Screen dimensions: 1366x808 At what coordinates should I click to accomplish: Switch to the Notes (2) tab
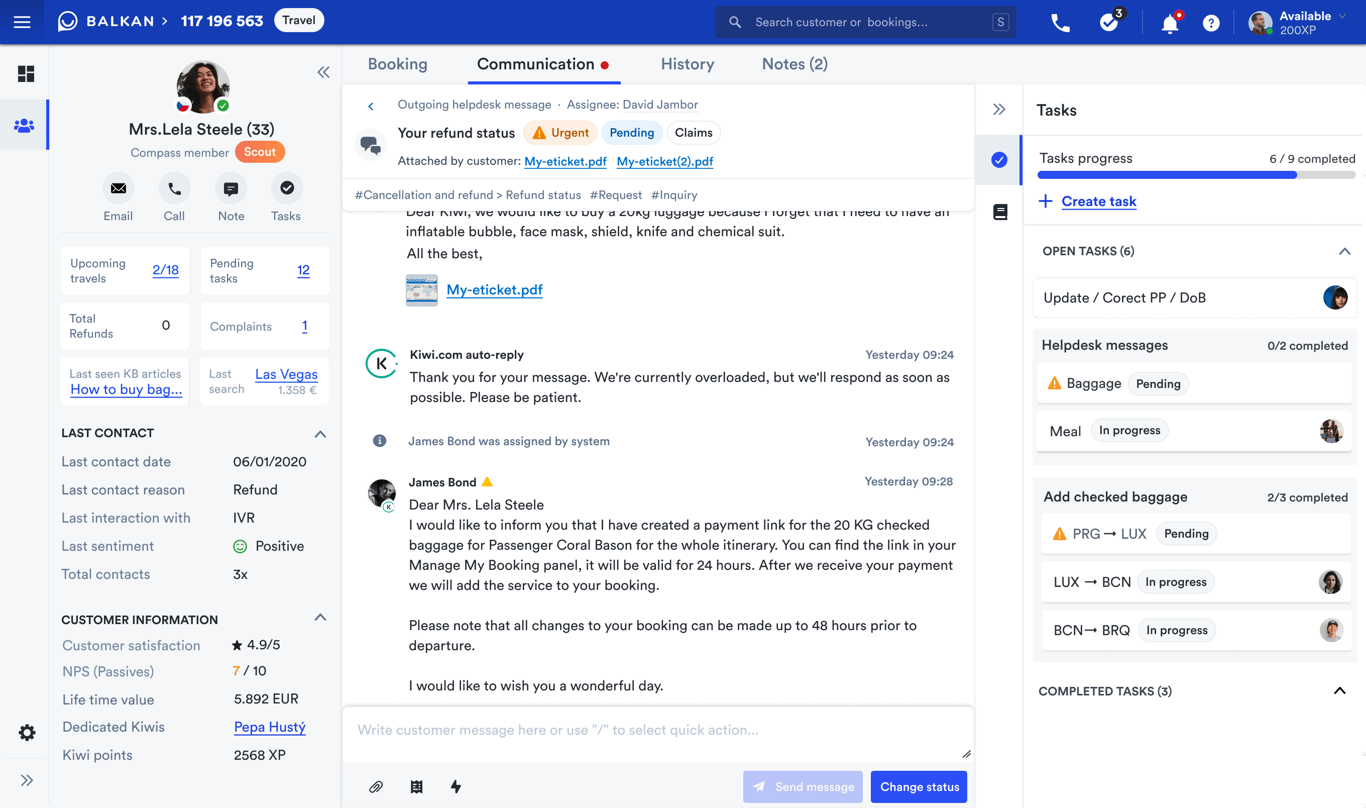click(x=794, y=64)
